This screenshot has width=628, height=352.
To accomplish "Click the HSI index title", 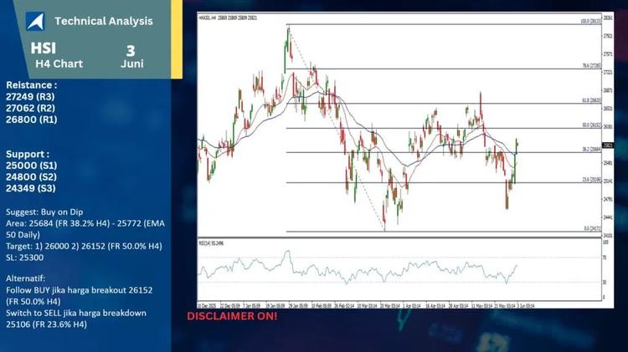I will pyautogui.click(x=44, y=48).
